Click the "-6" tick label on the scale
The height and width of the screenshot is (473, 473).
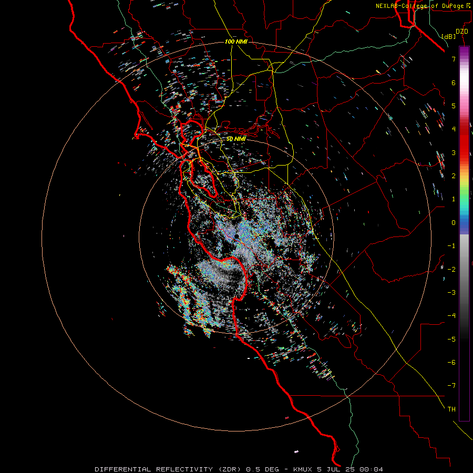[x=451, y=362]
